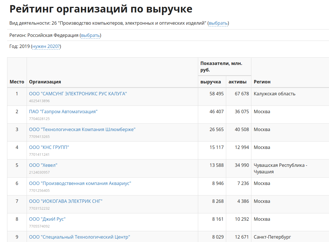Click the 'Москва' region of ДжиИ Рус row
The image size is (329, 242).
[262, 219]
